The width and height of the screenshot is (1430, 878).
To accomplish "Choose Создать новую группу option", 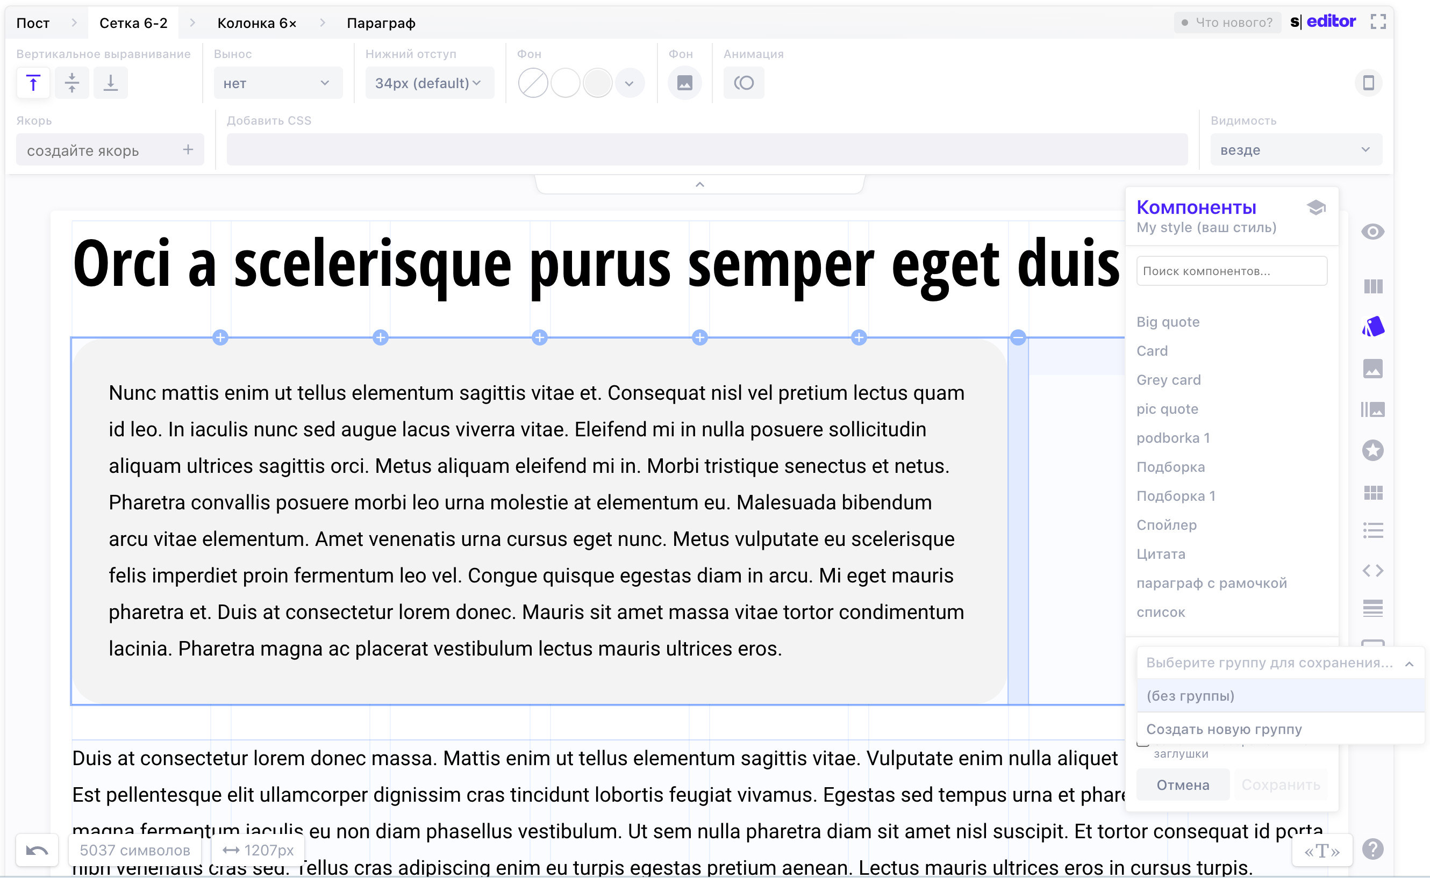I will pos(1224,729).
